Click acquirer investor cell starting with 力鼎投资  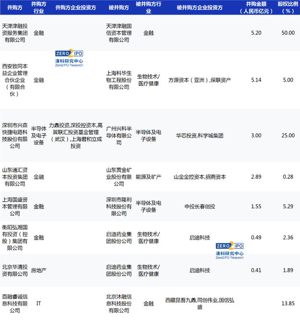point(75,136)
